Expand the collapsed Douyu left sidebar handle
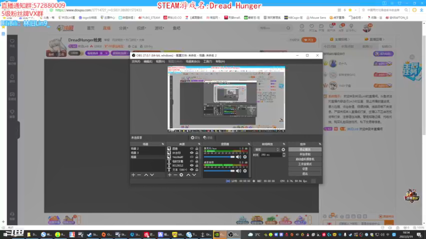Screen dimensions: 426x239 19,130
